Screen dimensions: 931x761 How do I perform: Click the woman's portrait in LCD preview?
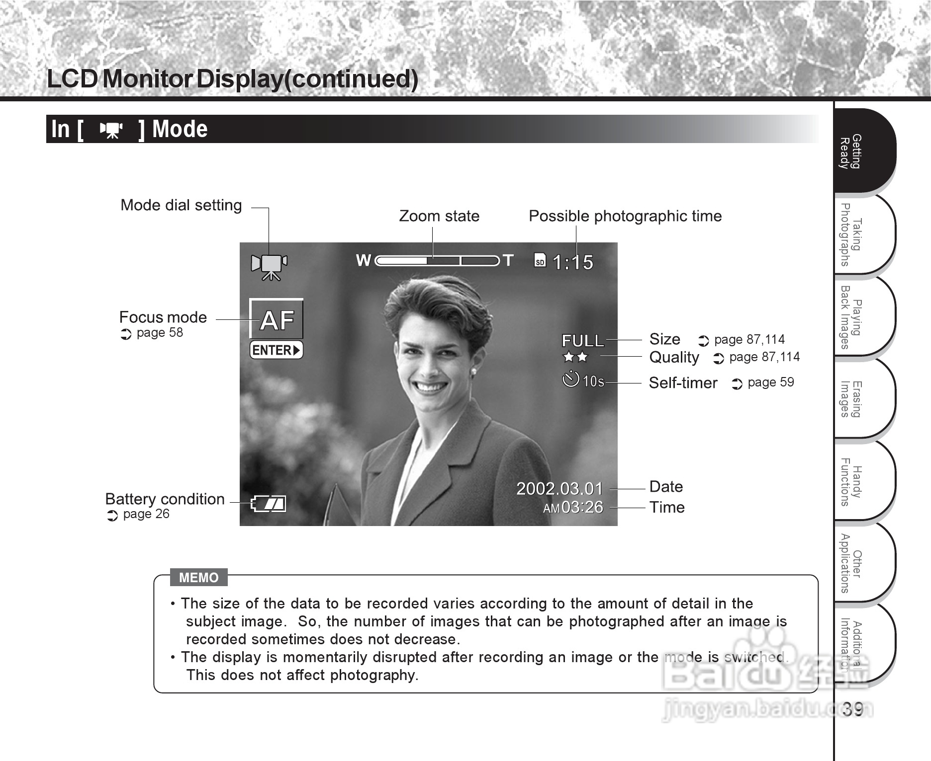click(438, 397)
